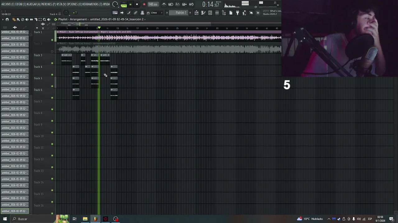Stop playback with the stop button
The width and height of the screenshot is (398, 223).
coord(137,4)
